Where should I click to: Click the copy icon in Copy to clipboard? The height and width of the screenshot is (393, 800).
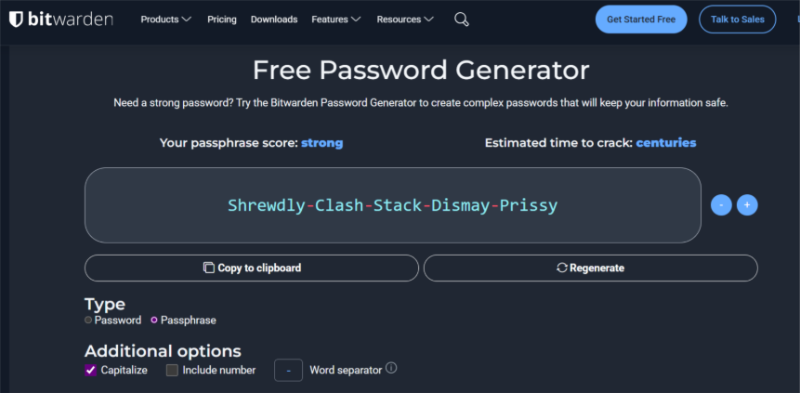click(209, 268)
